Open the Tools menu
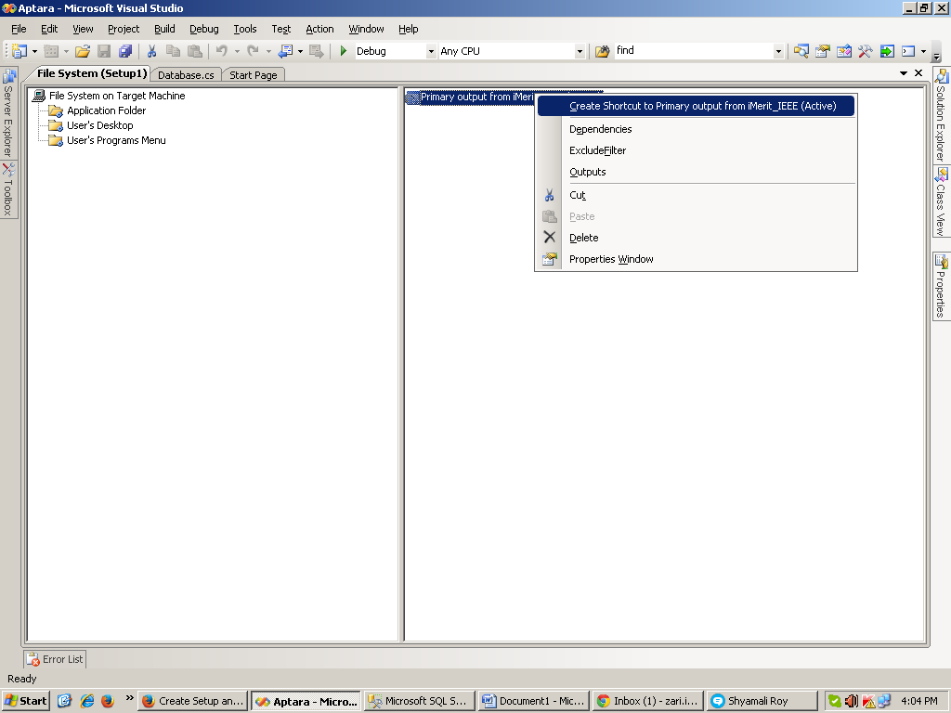Image resolution: width=951 pixels, height=713 pixels. [x=245, y=29]
